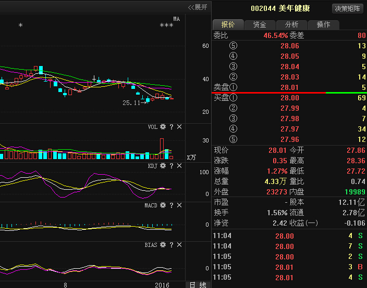
Task: Click the 最低 value 27.72
Action: [356, 171]
